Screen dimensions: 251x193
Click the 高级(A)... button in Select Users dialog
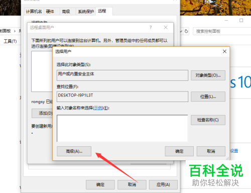tap(74, 151)
